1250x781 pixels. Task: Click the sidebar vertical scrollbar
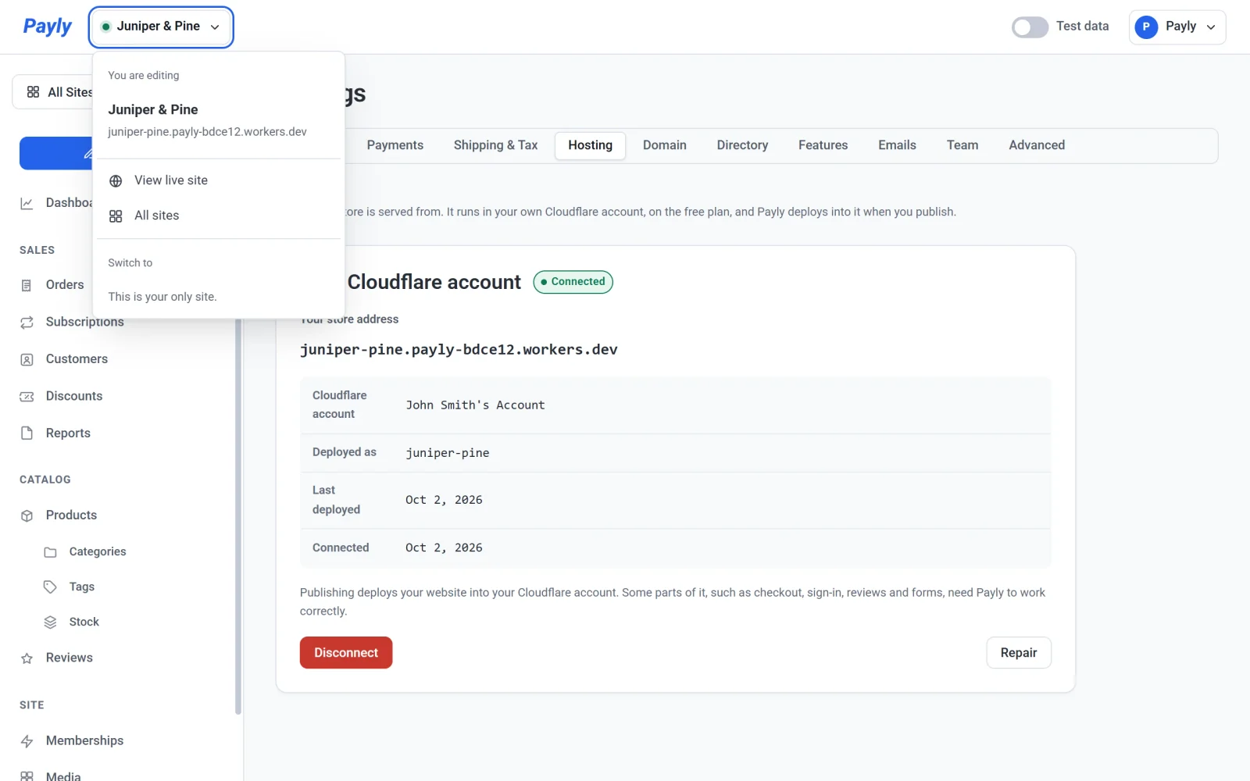coord(238,515)
